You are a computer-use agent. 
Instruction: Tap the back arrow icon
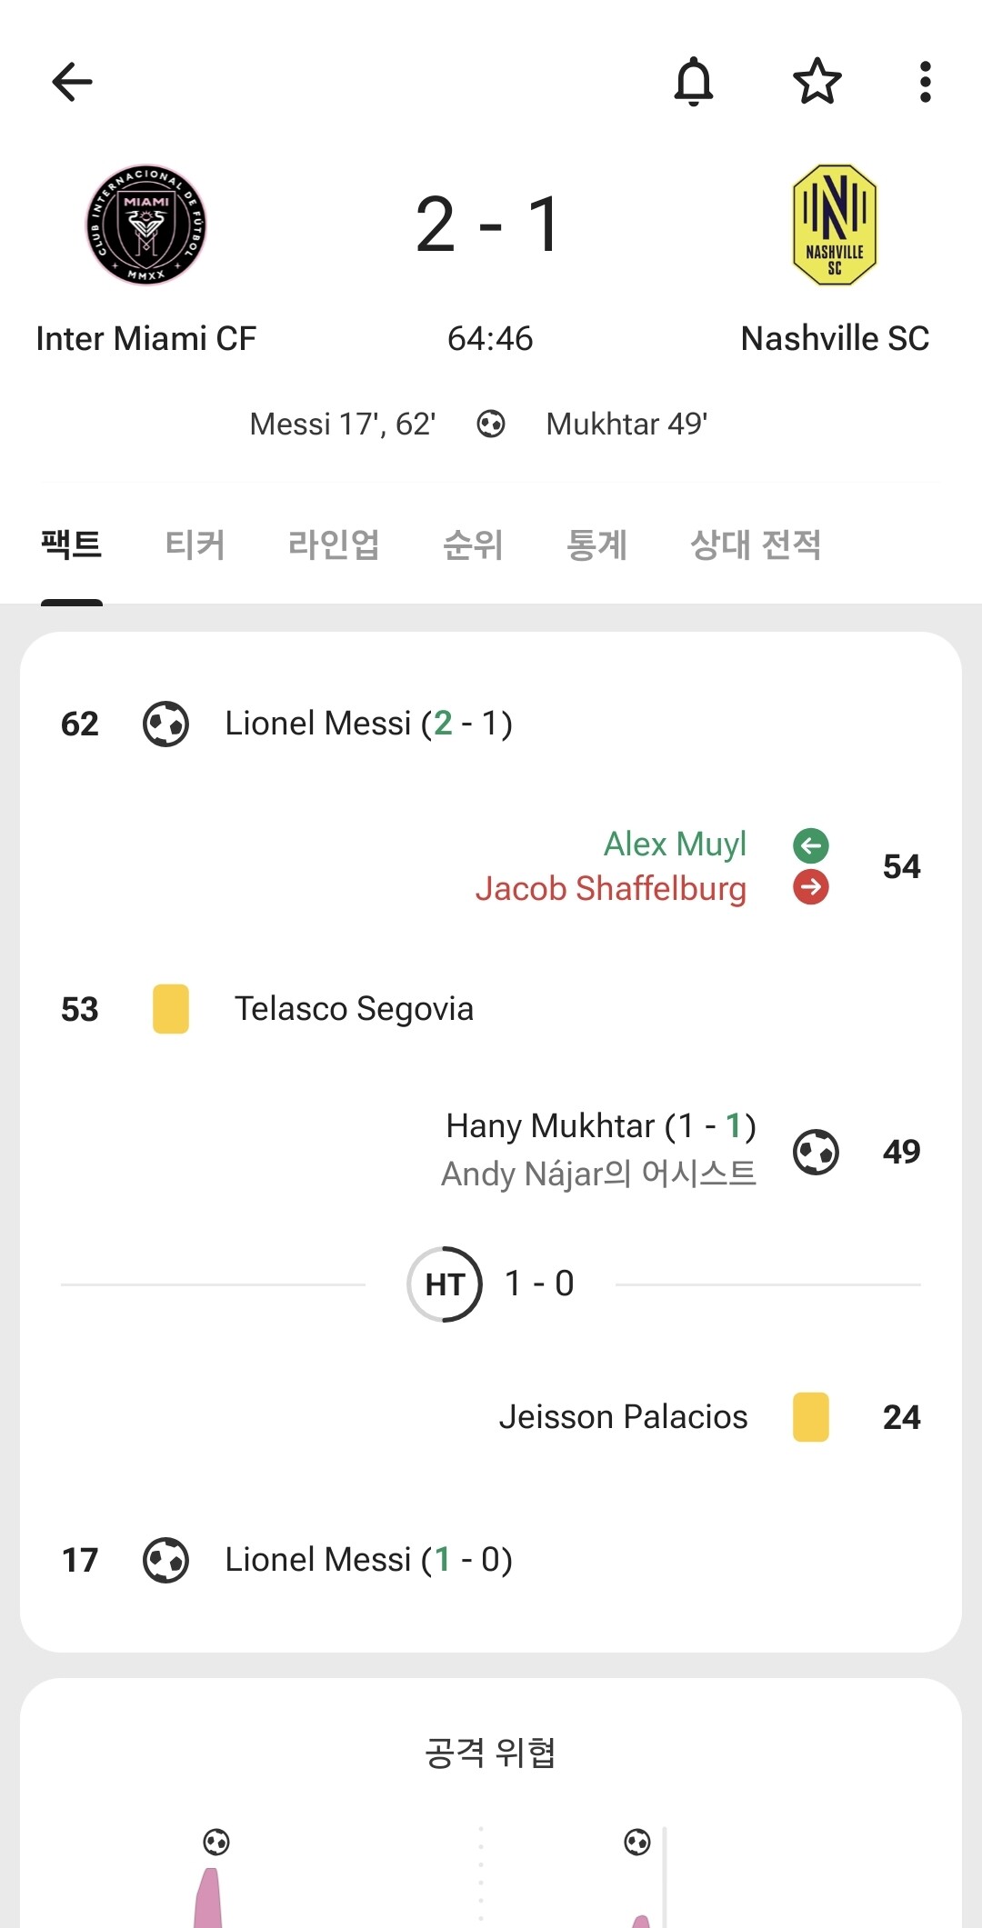(x=73, y=82)
